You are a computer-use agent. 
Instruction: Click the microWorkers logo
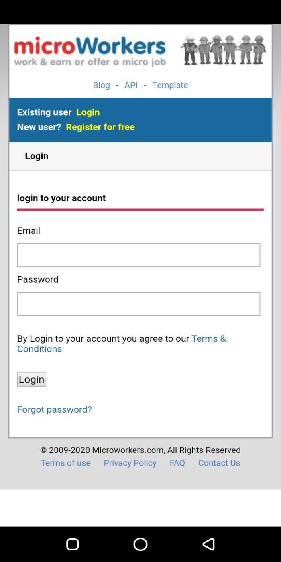[x=90, y=51]
